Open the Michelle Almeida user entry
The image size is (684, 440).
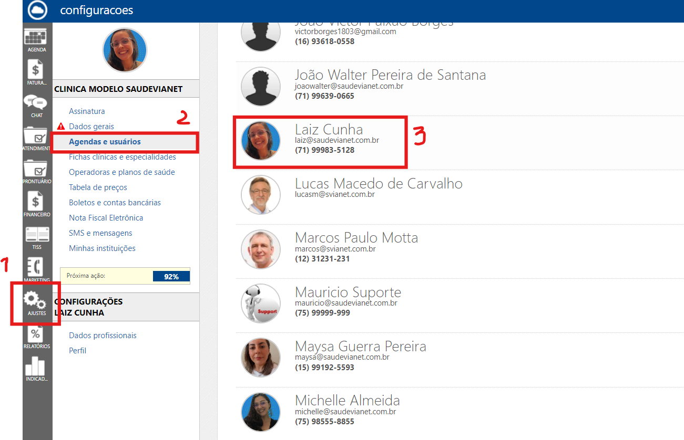(460, 413)
